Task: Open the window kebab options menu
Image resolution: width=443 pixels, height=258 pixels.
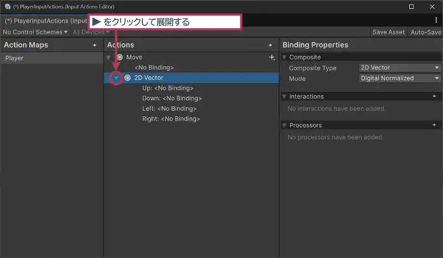Action: 436,20
